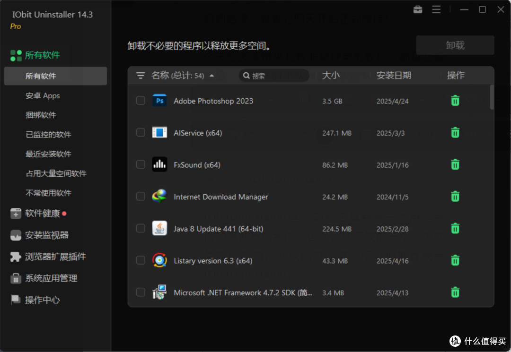Tick the Java 8 Update 441 checkbox
This screenshot has height=352, width=511.
pyautogui.click(x=141, y=228)
